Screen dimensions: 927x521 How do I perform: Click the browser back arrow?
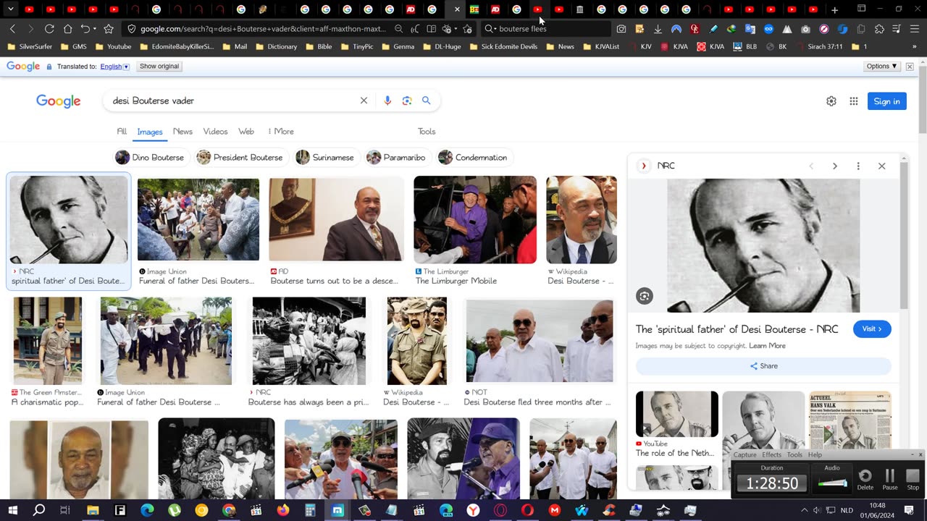tap(12, 29)
